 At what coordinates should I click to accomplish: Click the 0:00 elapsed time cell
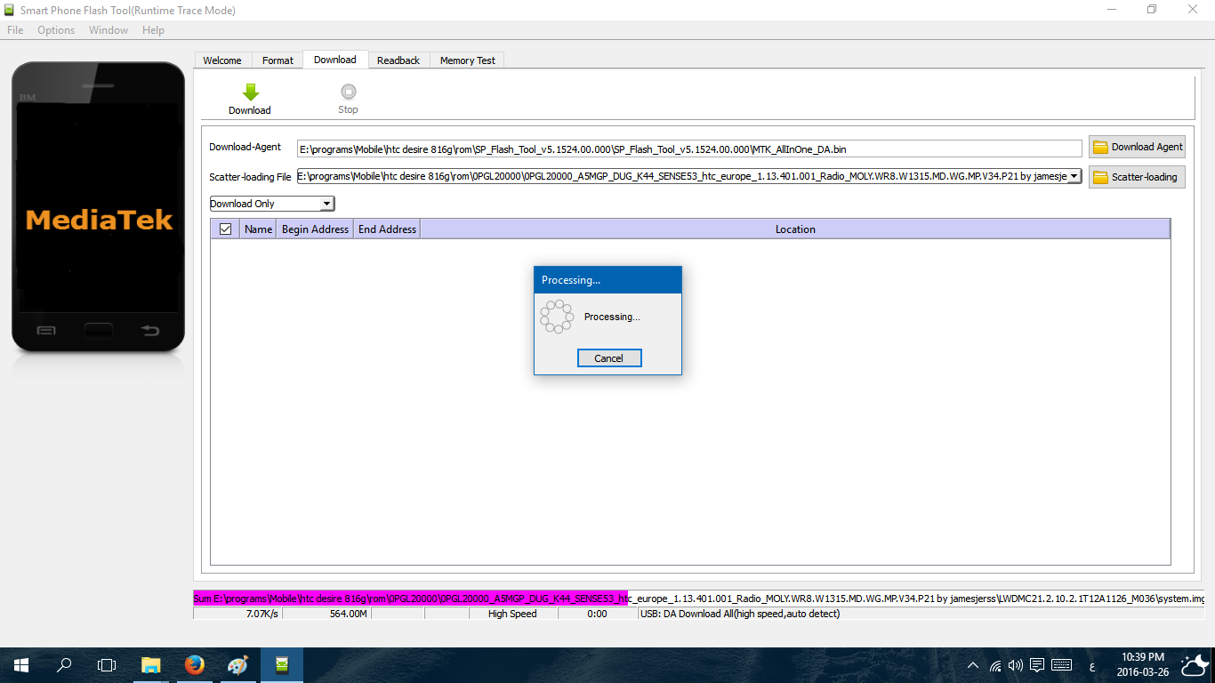[x=597, y=614]
